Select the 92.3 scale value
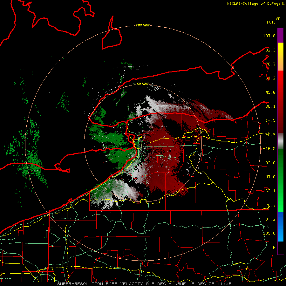The image size is (286, 286). click(x=270, y=50)
